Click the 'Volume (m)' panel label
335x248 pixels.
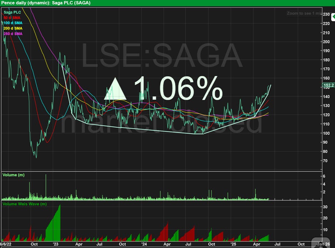[14, 175]
